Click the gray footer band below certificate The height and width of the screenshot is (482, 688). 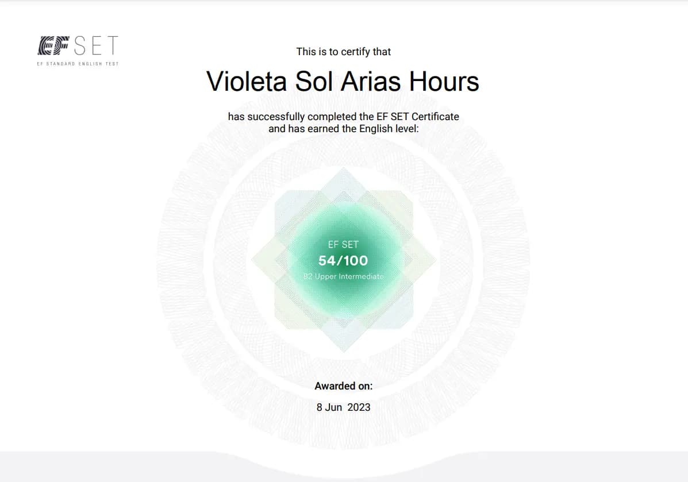tap(344, 467)
